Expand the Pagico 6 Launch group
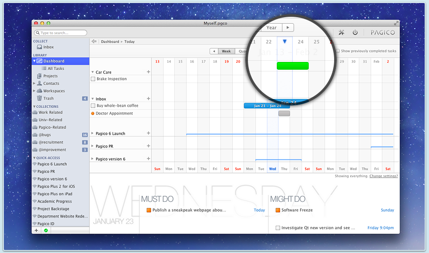Screen dimensions: 429x253 point(92,133)
